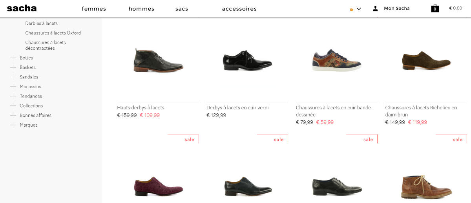Open the language dropdown chevron
The height and width of the screenshot is (203, 471).
pyautogui.click(x=359, y=9)
